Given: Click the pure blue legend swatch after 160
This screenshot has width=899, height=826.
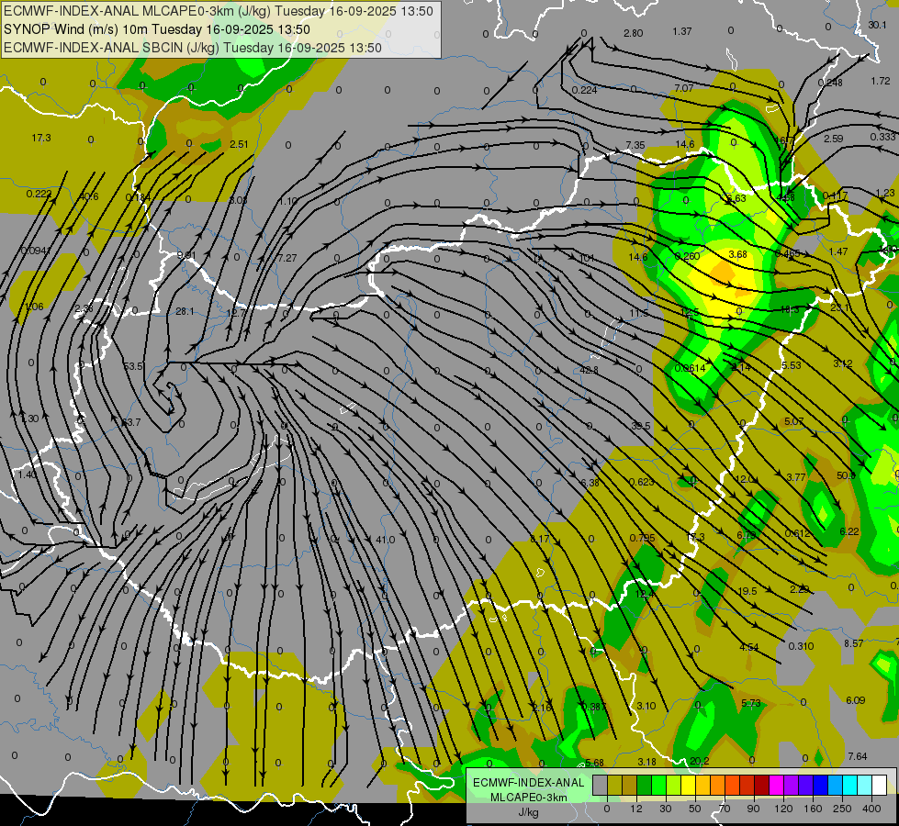Looking at the screenshot, I should point(821,785).
